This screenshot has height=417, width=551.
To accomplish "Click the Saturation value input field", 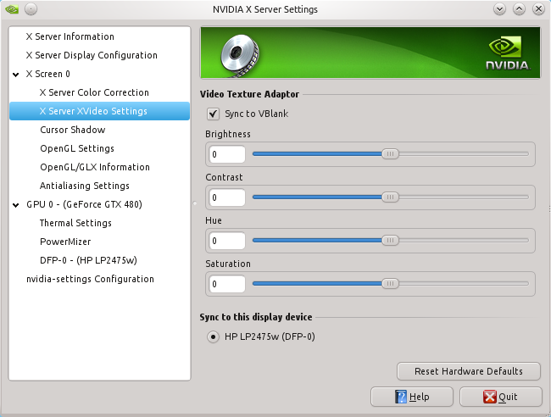I will pyautogui.click(x=227, y=284).
